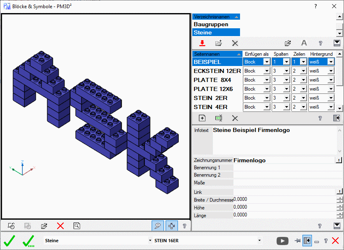
Task: Click the add new page plus icon
Action: pos(202,118)
